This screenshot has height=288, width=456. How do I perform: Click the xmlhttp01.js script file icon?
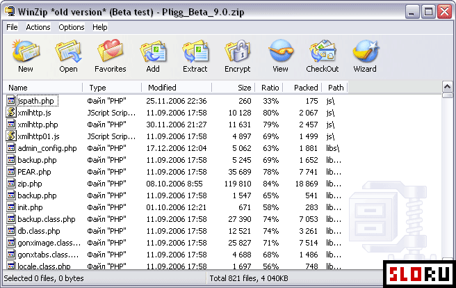click(x=11, y=136)
